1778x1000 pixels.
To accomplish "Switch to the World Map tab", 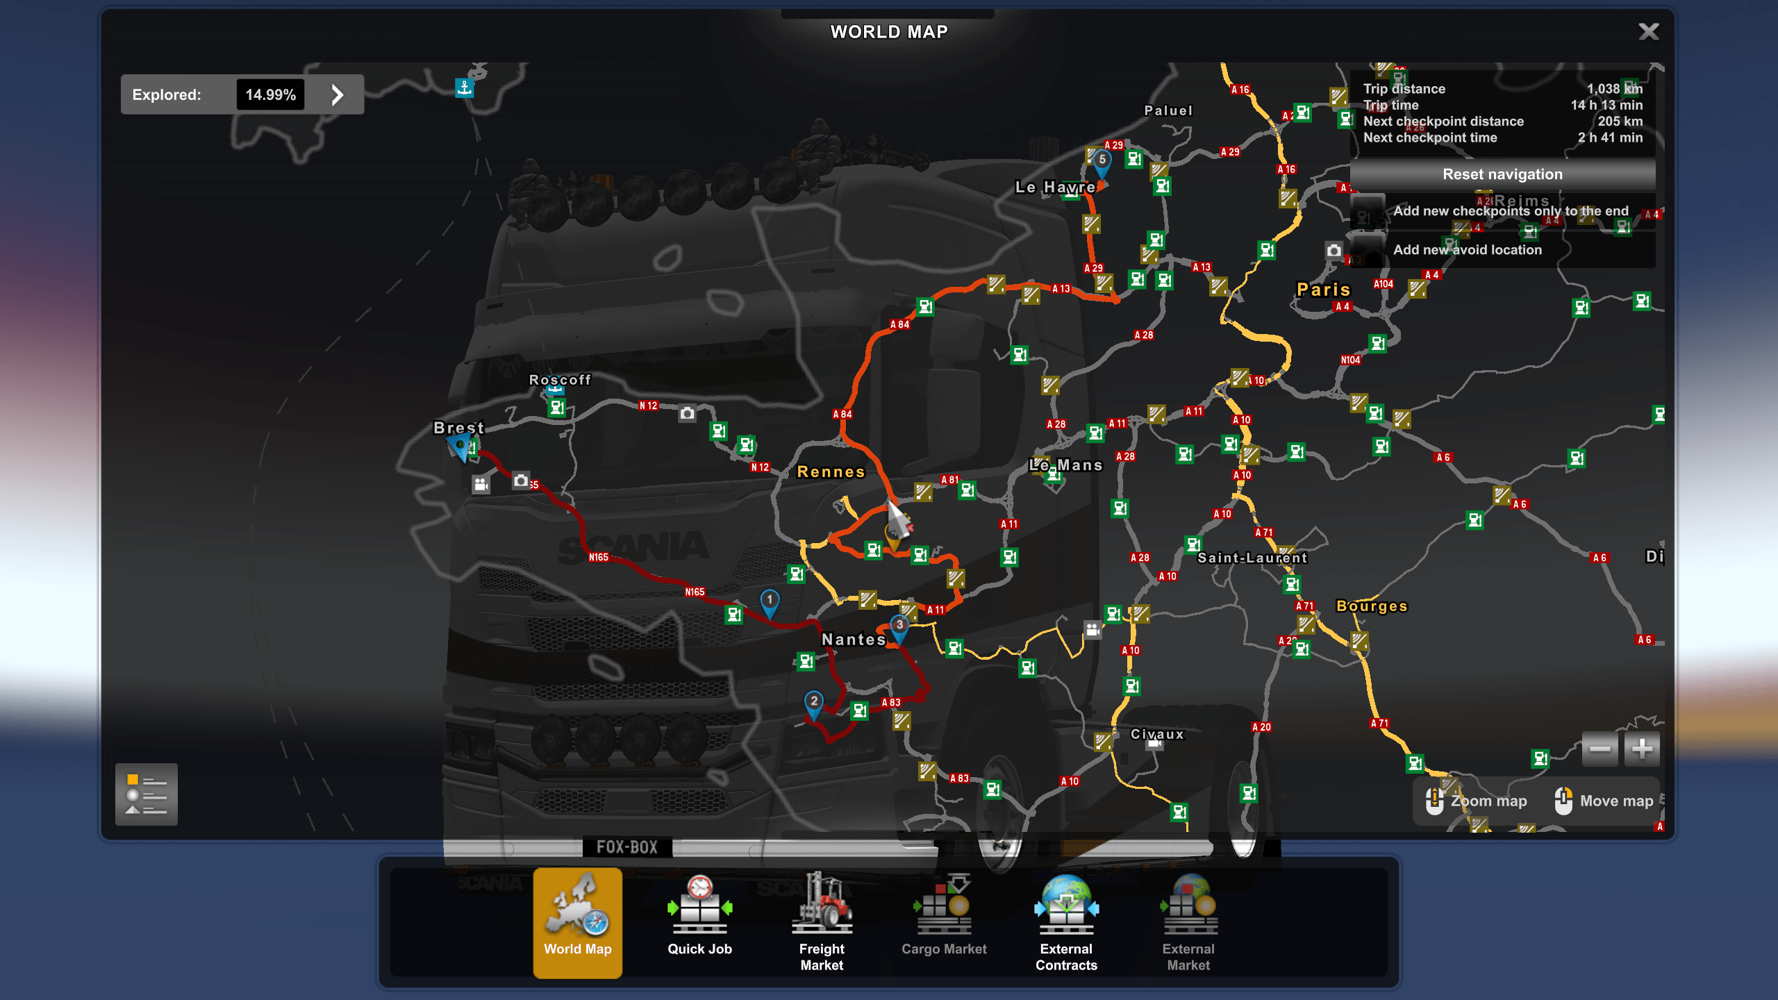I will [x=577, y=920].
